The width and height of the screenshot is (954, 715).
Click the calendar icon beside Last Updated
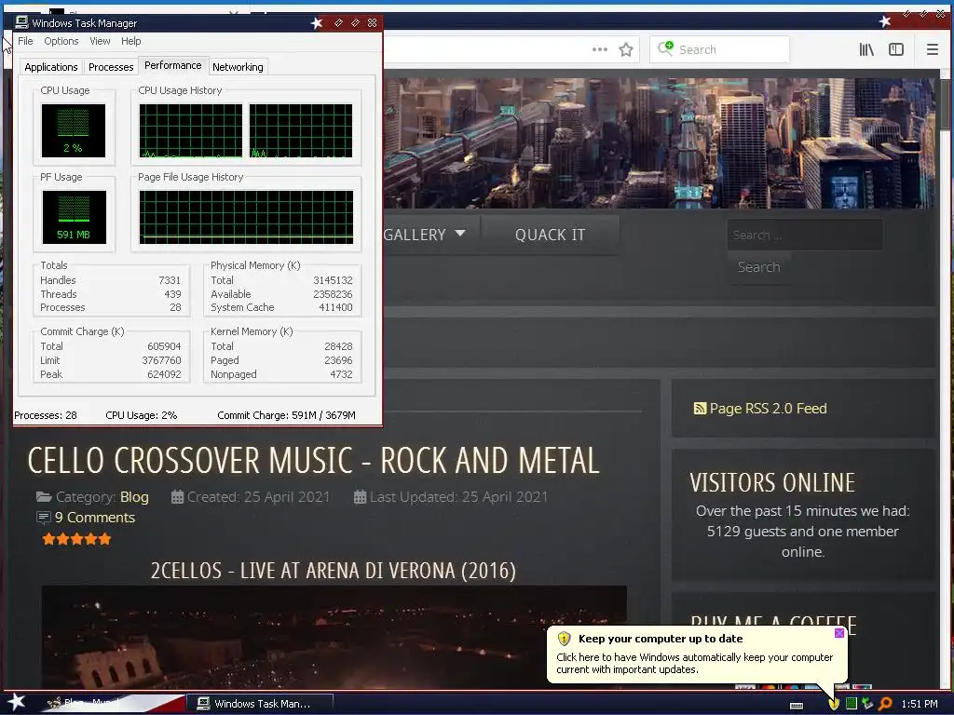pos(360,497)
